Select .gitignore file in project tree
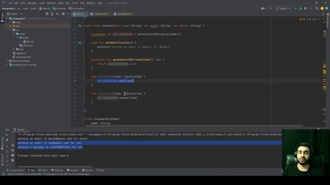Viewport: 330px width, 185px height. coord(20,53)
